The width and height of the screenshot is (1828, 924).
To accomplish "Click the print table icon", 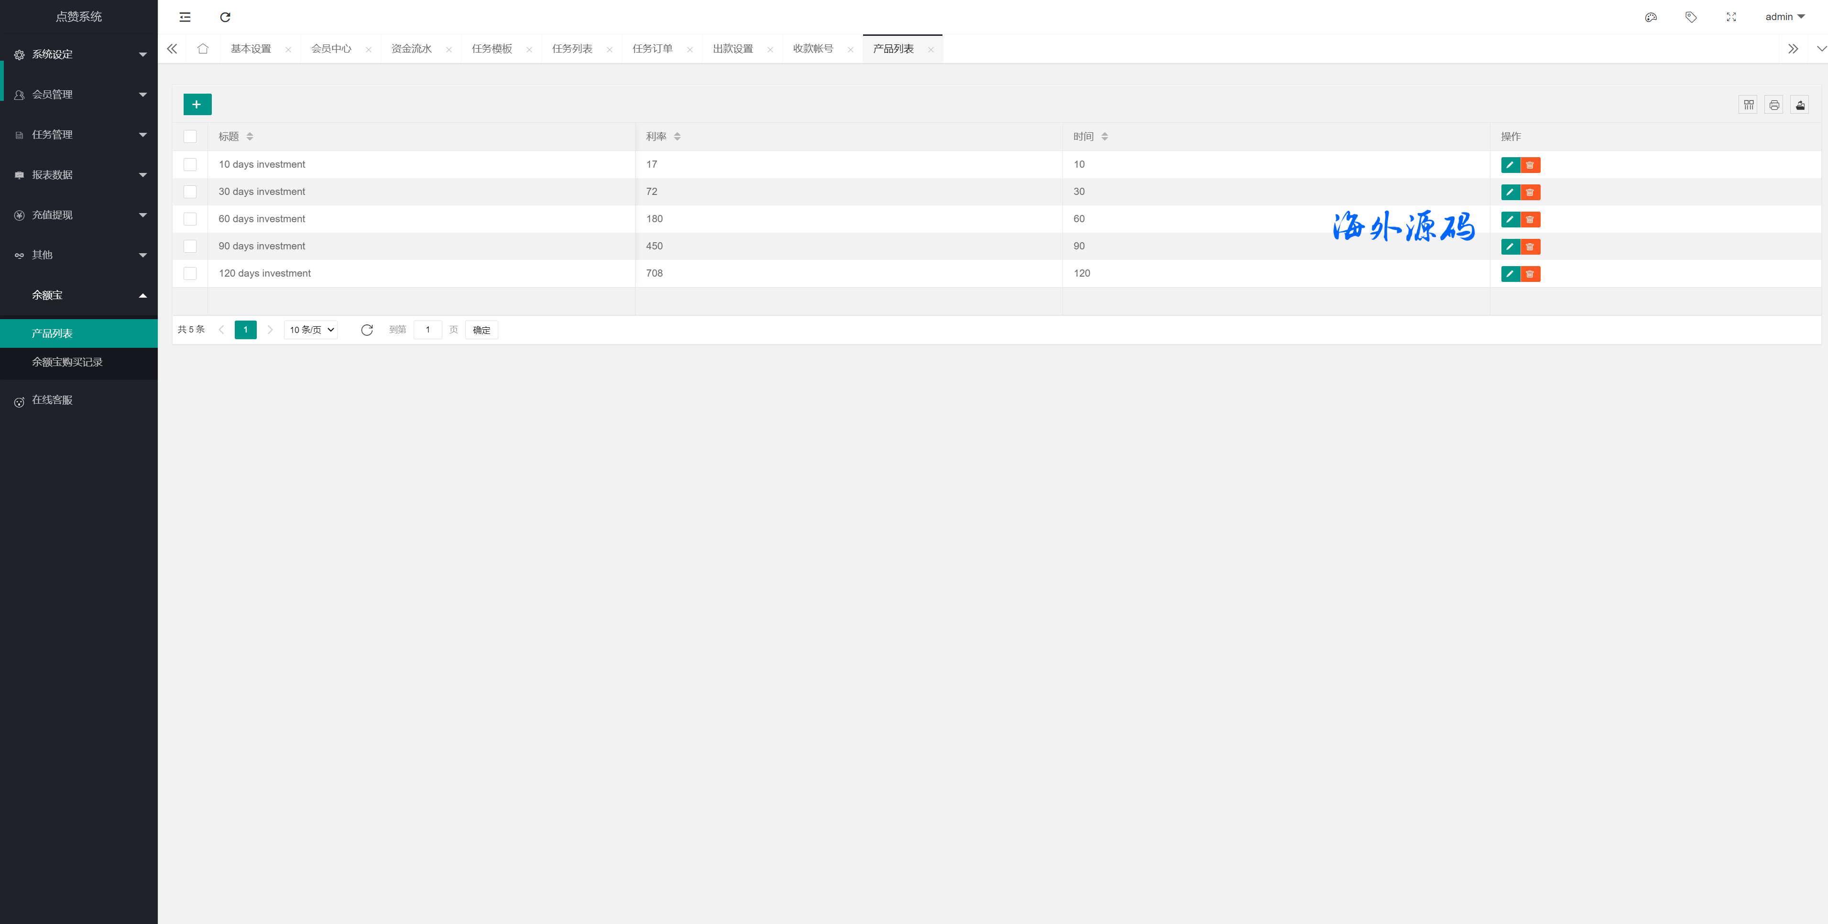I will coord(1773,105).
